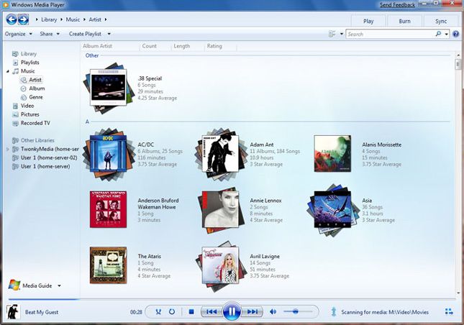Screen dimensions: 464x325
Task: Select Anderson Bruford Wakeman Howe cover
Action: [109, 209]
